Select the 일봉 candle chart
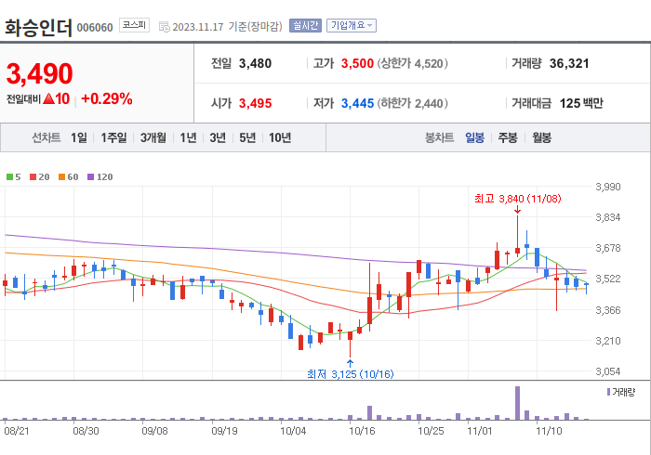The height and width of the screenshot is (455, 651). pyautogui.click(x=474, y=137)
